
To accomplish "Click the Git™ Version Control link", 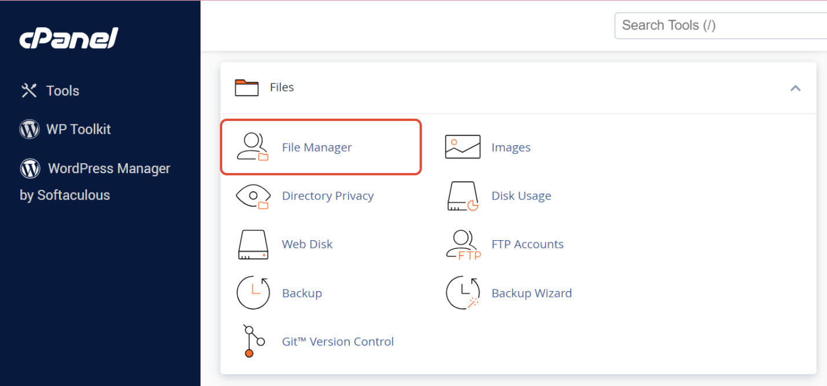I will pyautogui.click(x=337, y=341).
